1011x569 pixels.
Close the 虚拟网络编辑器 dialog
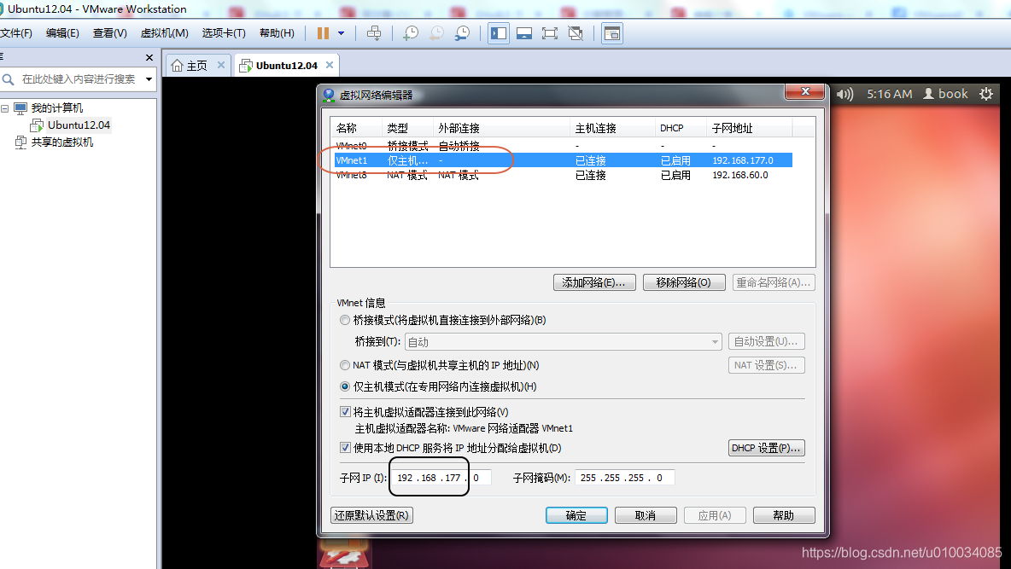(805, 92)
